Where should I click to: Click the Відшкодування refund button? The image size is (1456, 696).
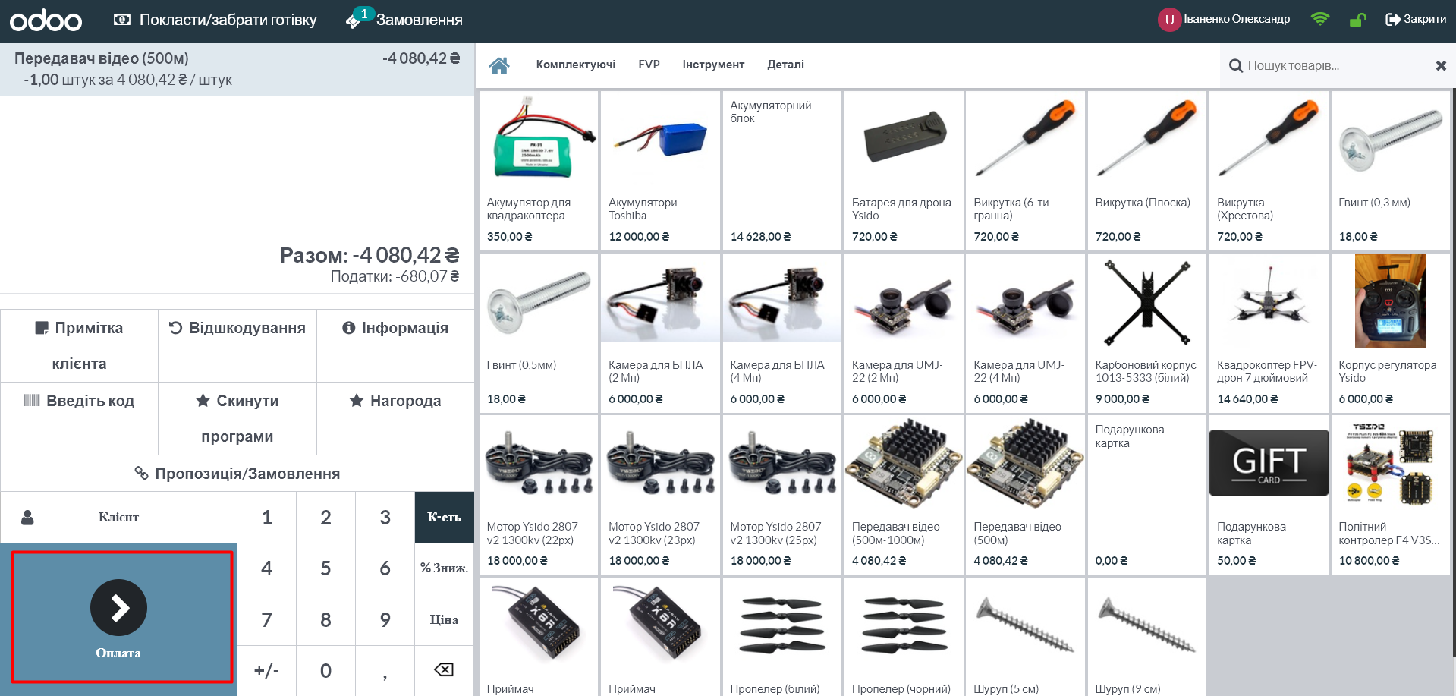pyautogui.click(x=237, y=328)
